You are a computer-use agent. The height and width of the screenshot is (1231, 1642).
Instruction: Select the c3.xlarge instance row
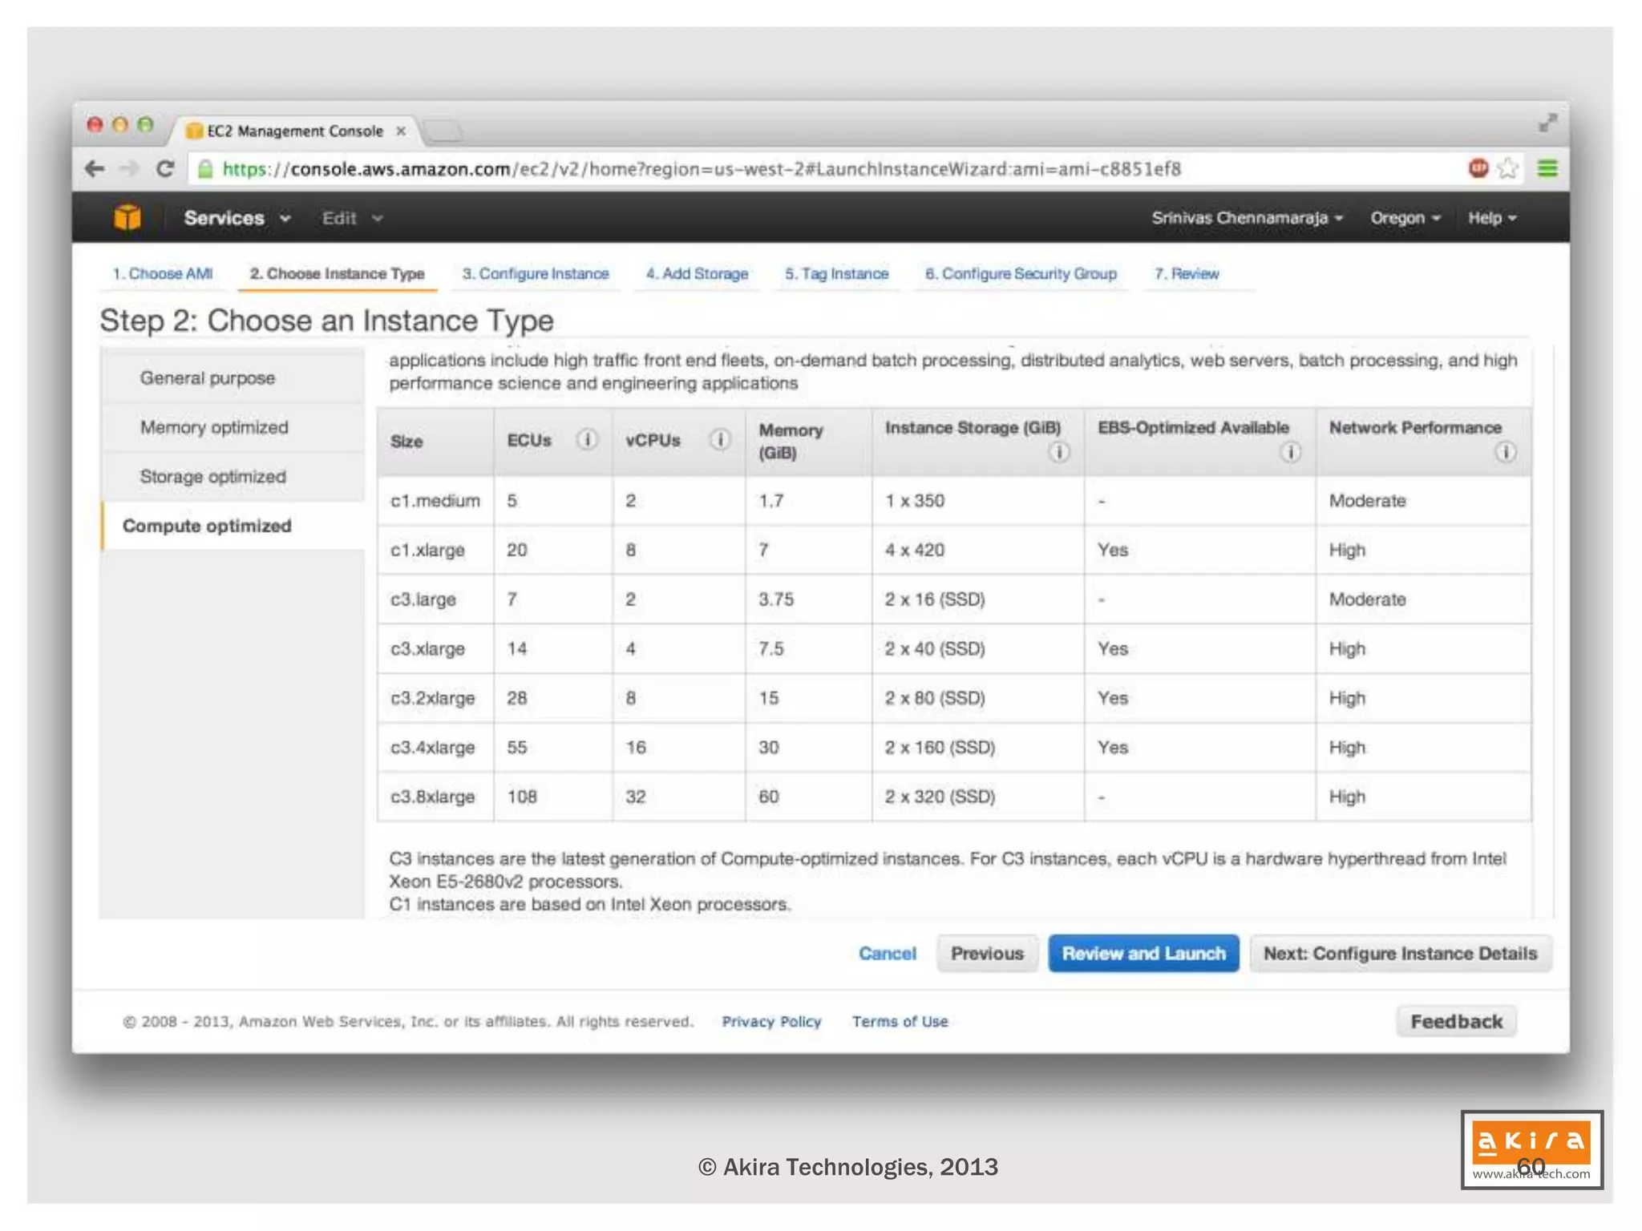pyautogui.click(x=427, y=649)
